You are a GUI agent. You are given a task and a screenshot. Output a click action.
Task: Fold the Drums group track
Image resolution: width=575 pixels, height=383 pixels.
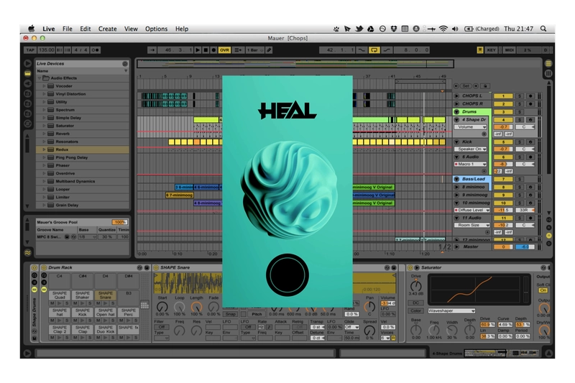click(x=457, y=112)
